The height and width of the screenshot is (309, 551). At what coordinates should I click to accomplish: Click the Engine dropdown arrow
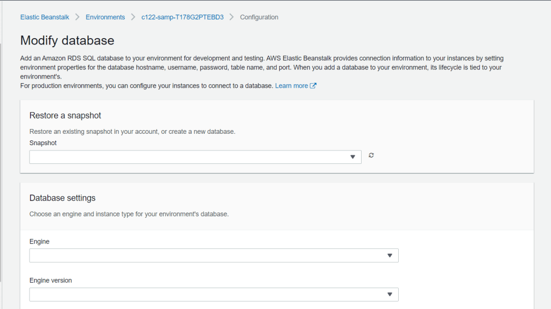click(390, 256)
